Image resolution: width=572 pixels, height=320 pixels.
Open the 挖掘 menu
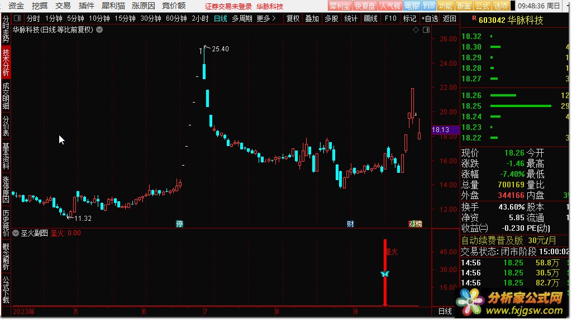coord(40,6)
